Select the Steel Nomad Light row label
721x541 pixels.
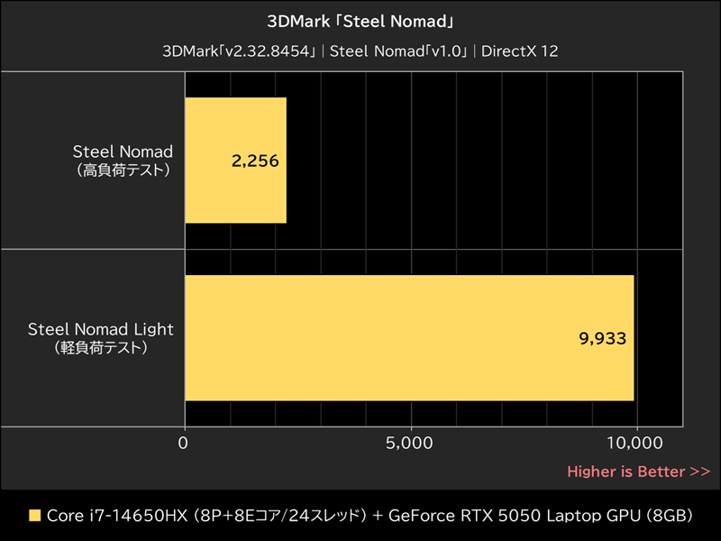point(100,329)
